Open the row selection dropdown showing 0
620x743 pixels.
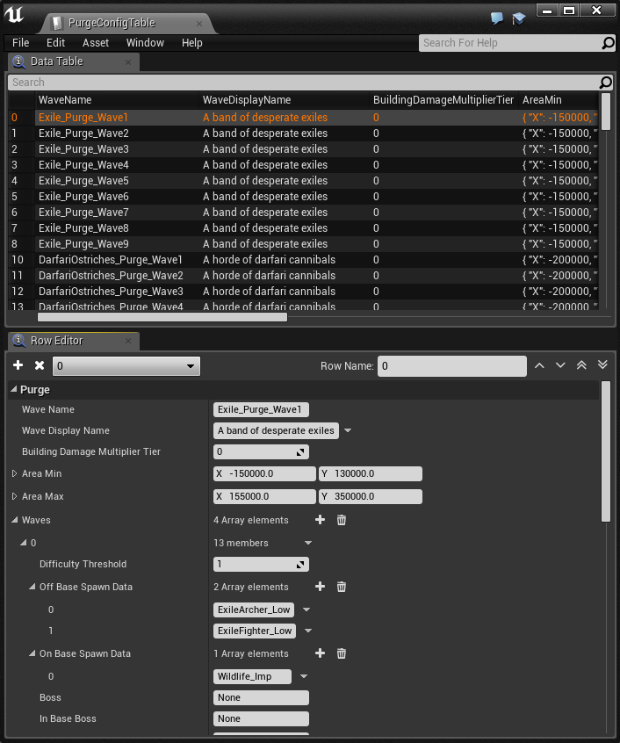click(x=126, y=366)
